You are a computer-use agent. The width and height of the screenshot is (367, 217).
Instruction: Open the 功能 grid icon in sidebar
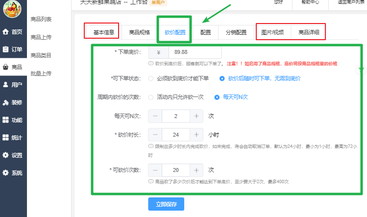5,120
